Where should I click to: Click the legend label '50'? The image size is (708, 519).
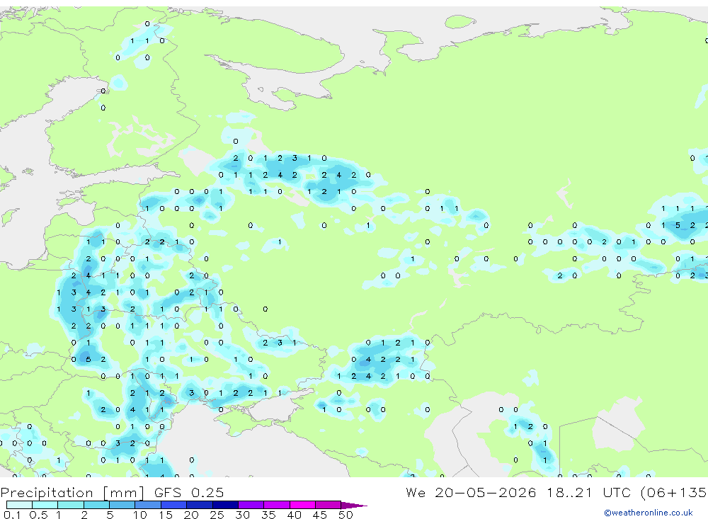(346, 515)
